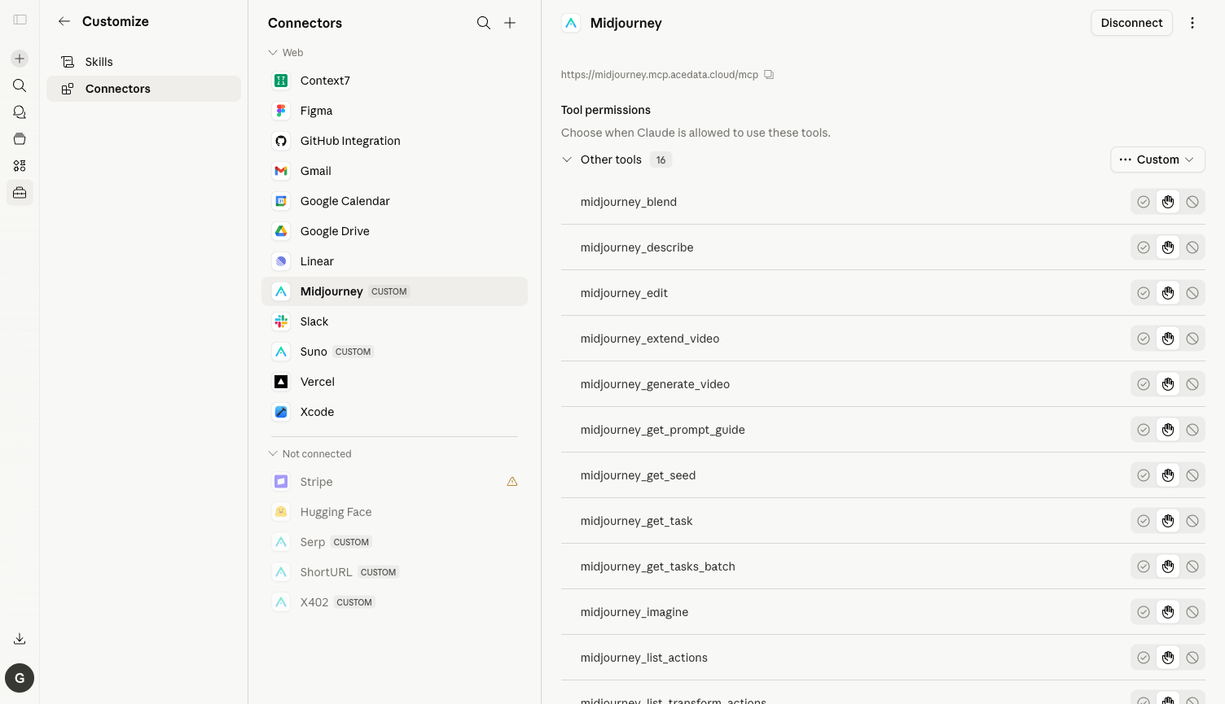Select the Midjourney custom connector
The height and width of the screenshot is (704, 1225).
(394, 291)
